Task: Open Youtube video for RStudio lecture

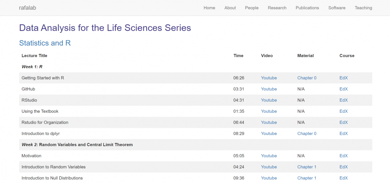Action: click(269, 100)
